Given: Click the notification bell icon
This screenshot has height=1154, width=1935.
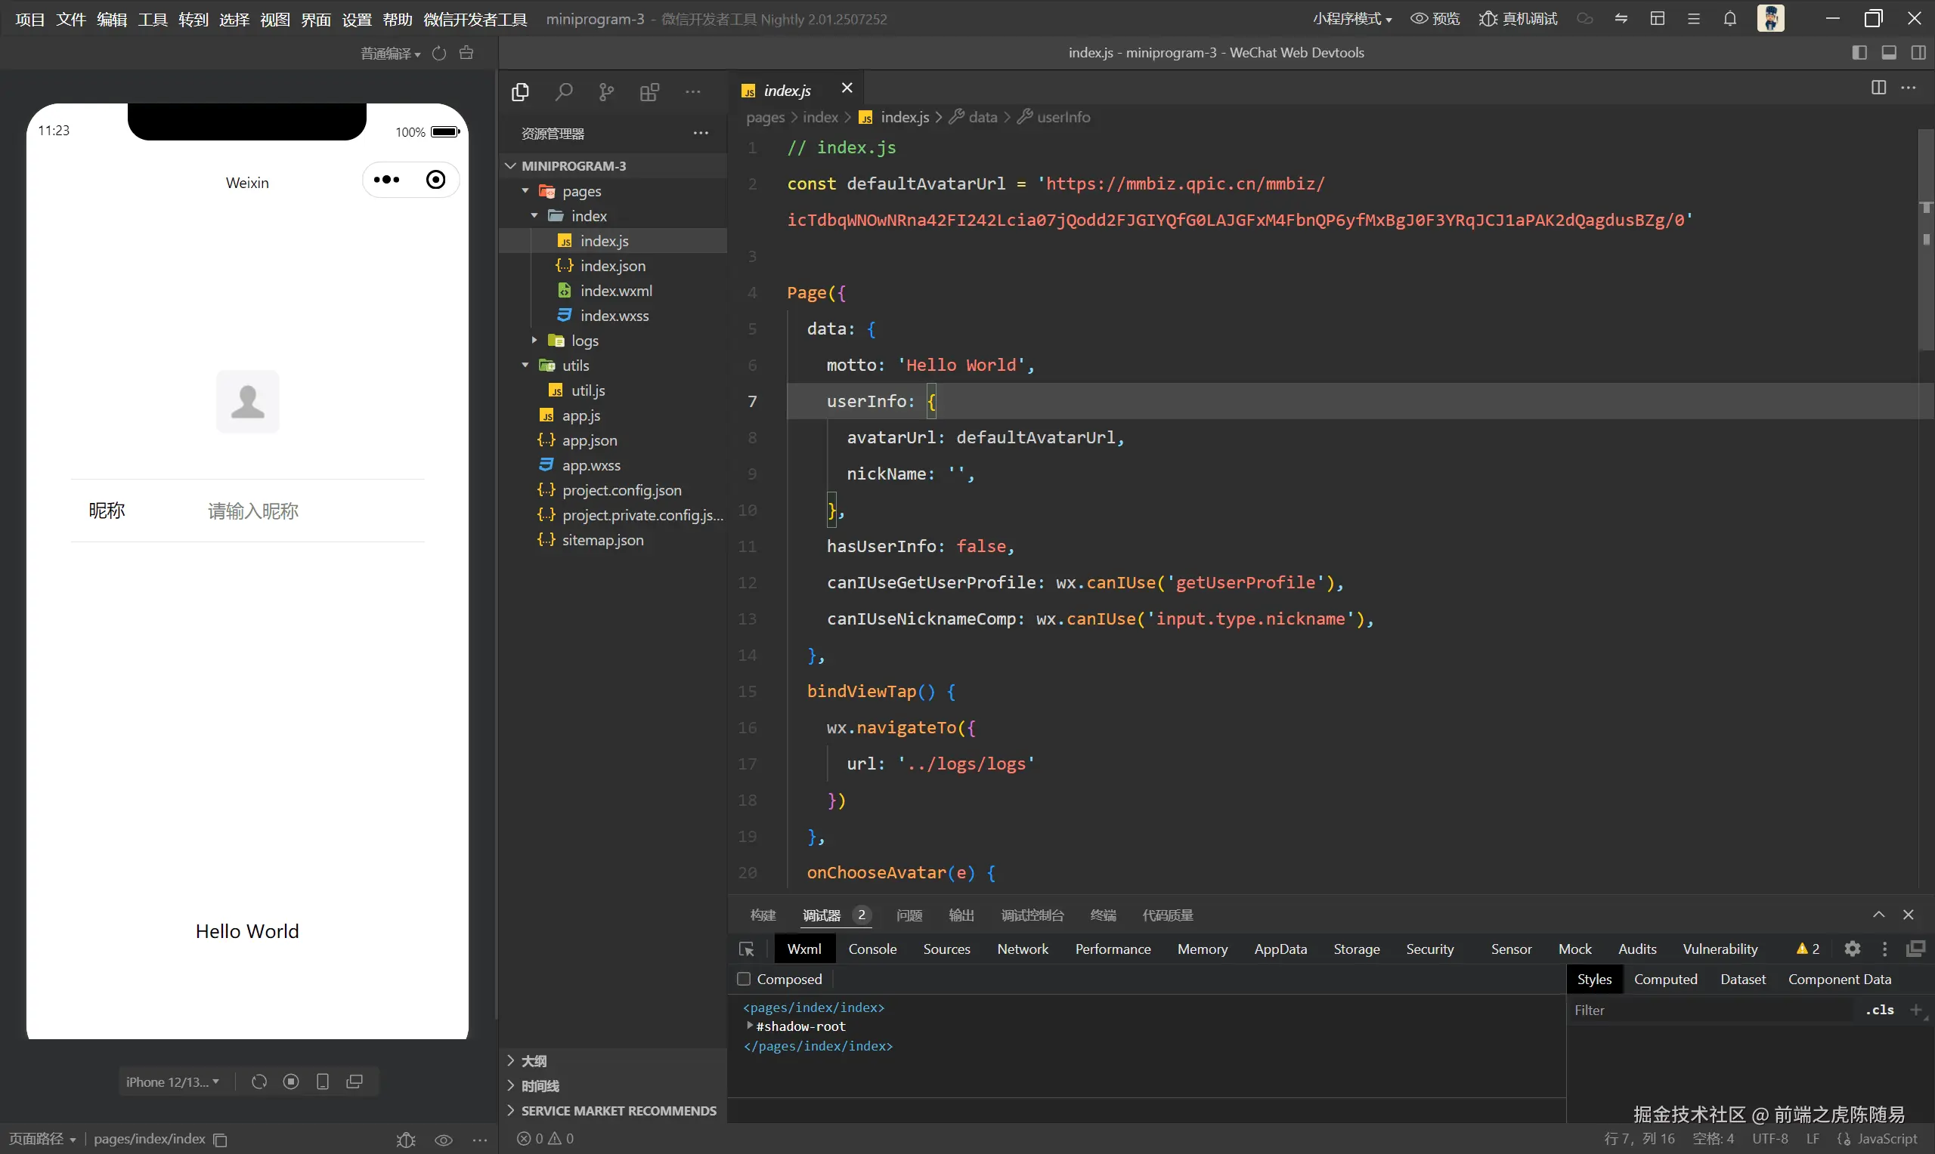Looking at the screenshot, I should (1729, 19).
